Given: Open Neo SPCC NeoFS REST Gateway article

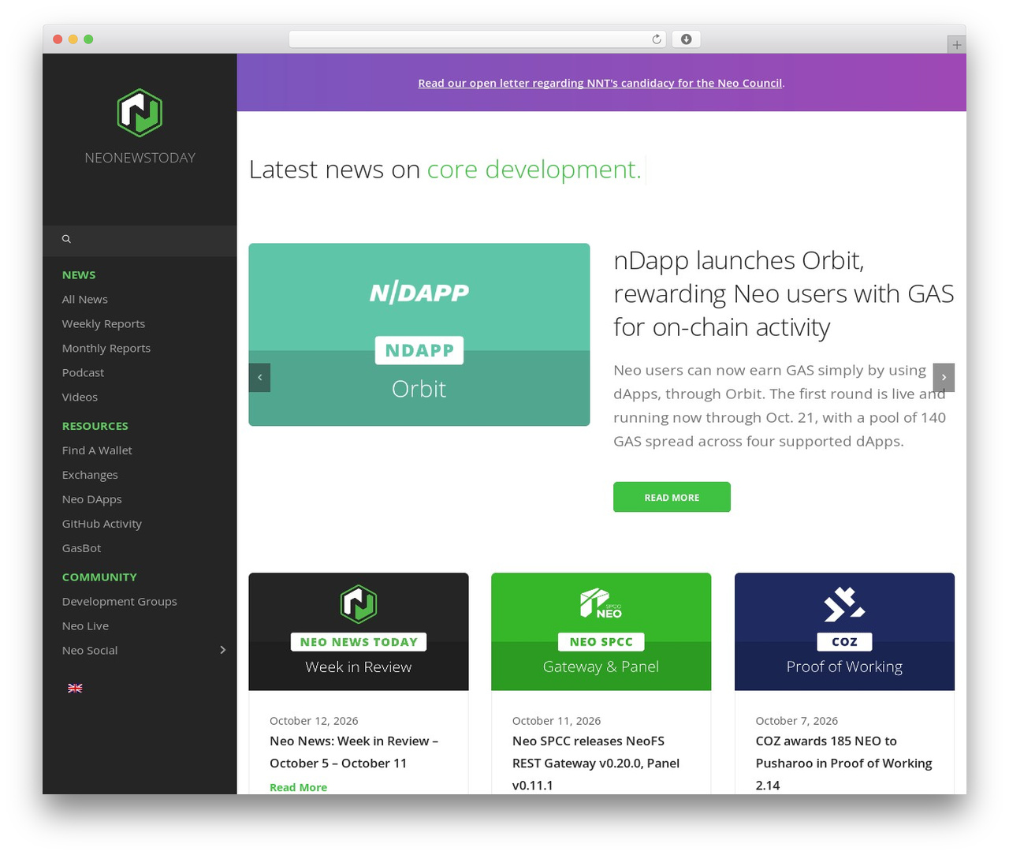Looking at the screenshot, I should pyautogui.click(x=596, y=763).
